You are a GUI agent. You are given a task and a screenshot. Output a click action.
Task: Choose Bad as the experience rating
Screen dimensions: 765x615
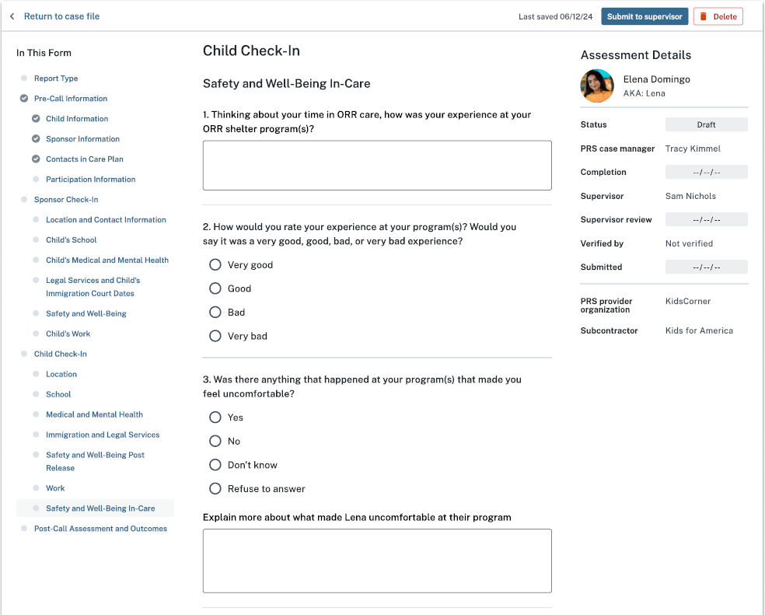pos(215,313)
